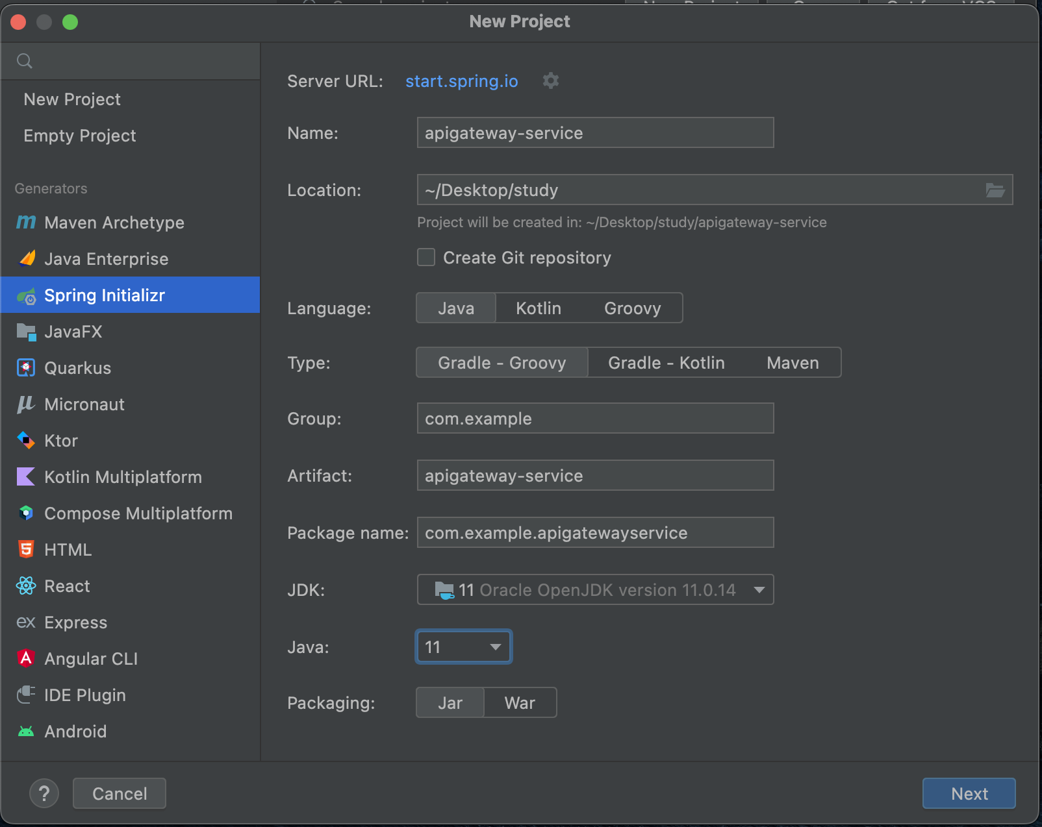This screenshot has width=1042, height=827.
Task: Choose Gradle - Kotlin build type
Action: click(667, 362)
